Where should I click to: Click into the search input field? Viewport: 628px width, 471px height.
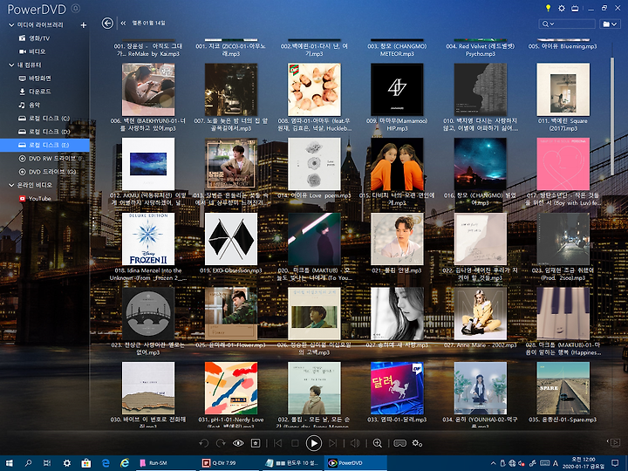click(x=575, y=24)
